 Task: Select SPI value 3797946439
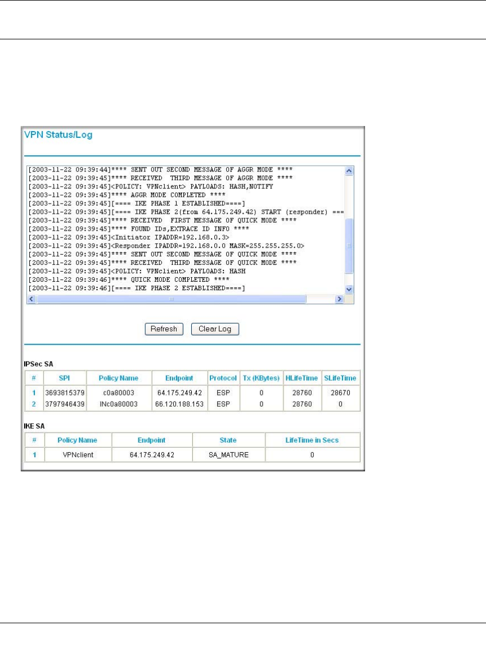[x=65, y=404]
